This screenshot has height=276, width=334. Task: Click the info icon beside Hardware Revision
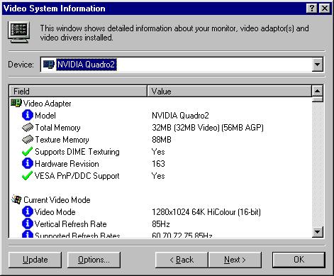28,163
